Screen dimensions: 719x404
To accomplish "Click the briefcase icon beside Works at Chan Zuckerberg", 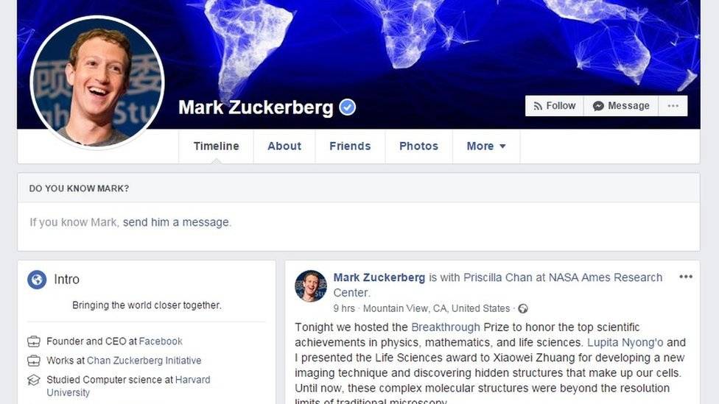I will [x=33, y=361].
